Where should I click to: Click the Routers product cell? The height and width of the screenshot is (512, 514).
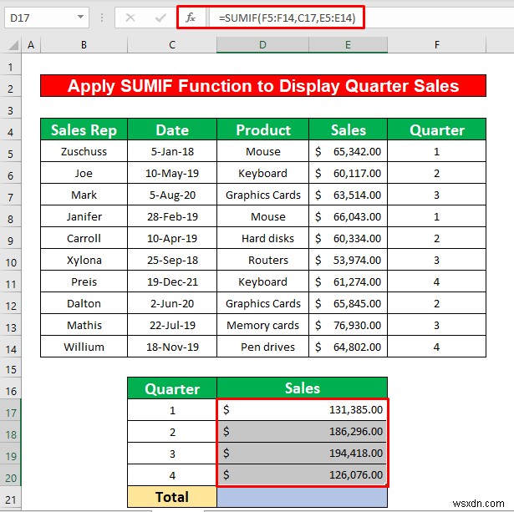coord(262,260)
